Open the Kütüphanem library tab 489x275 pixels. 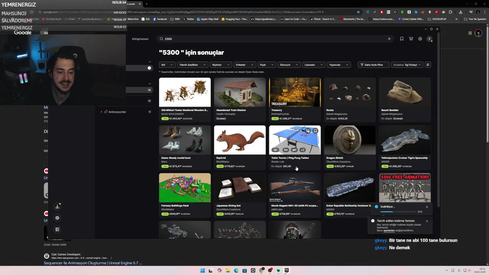tap(140, 39)
